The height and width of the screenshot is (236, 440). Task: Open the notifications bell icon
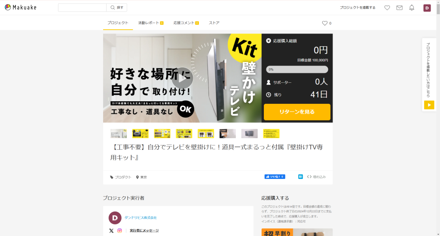point(412,8)
